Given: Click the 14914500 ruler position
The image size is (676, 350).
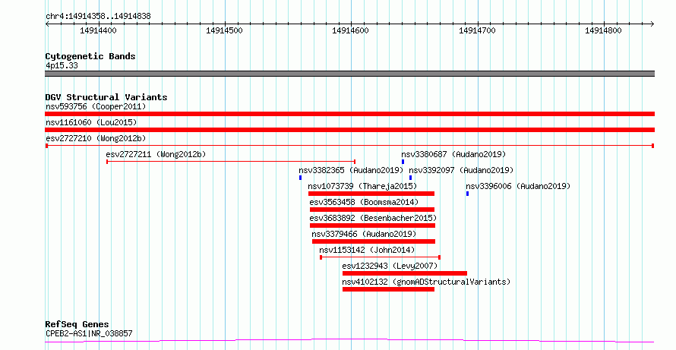Looking at the screenshot, I should [224, 30].
